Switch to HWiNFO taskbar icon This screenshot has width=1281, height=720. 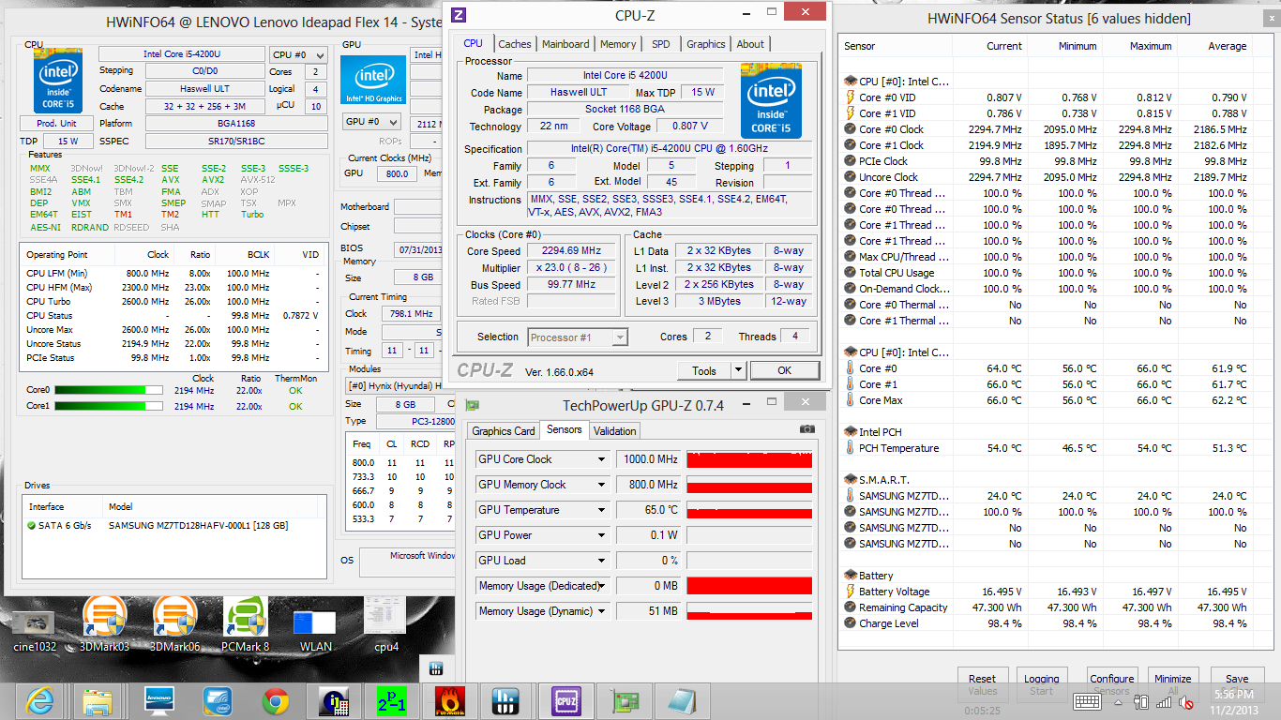point(507,700)
